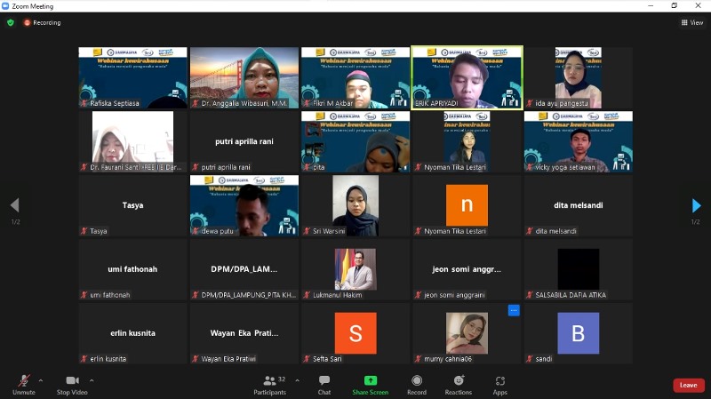Expand audio options arrow beside Unmute
Viewport: 711px width, 399px height.
(41, 380)
